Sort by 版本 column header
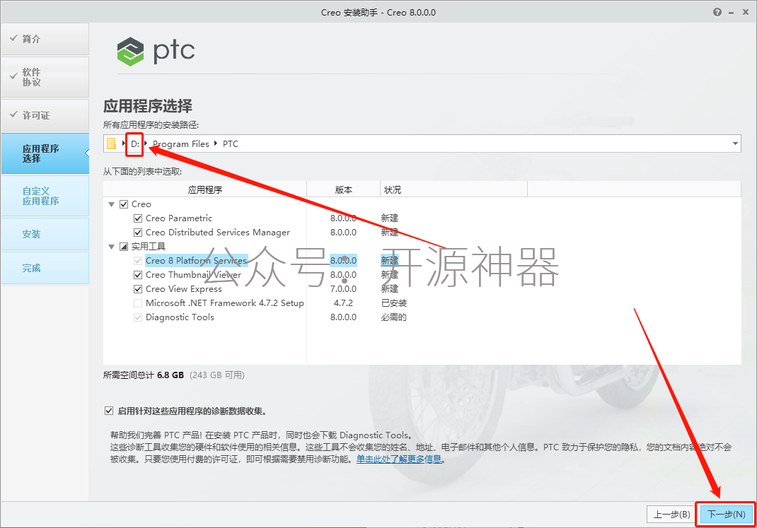The height and width of the screenshot is (528, 757). click(x=343, y=189)
